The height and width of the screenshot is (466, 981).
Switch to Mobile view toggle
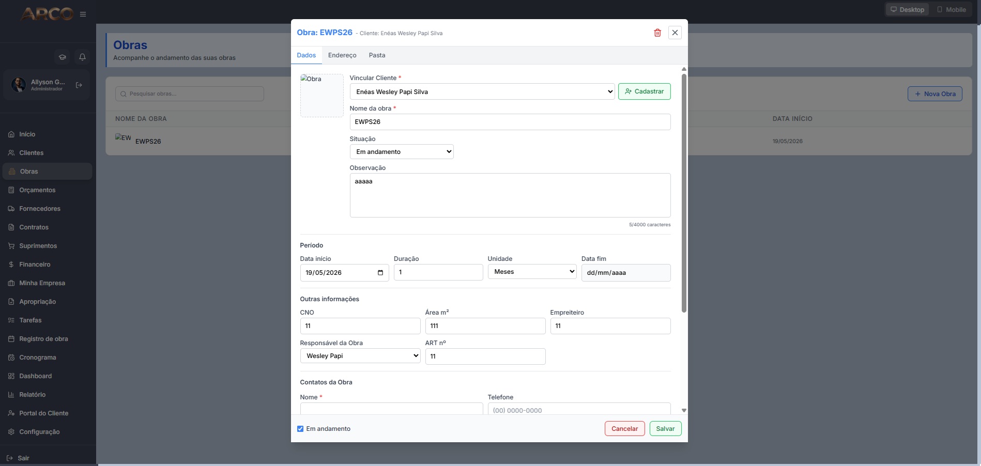click(x=952, y=9)
